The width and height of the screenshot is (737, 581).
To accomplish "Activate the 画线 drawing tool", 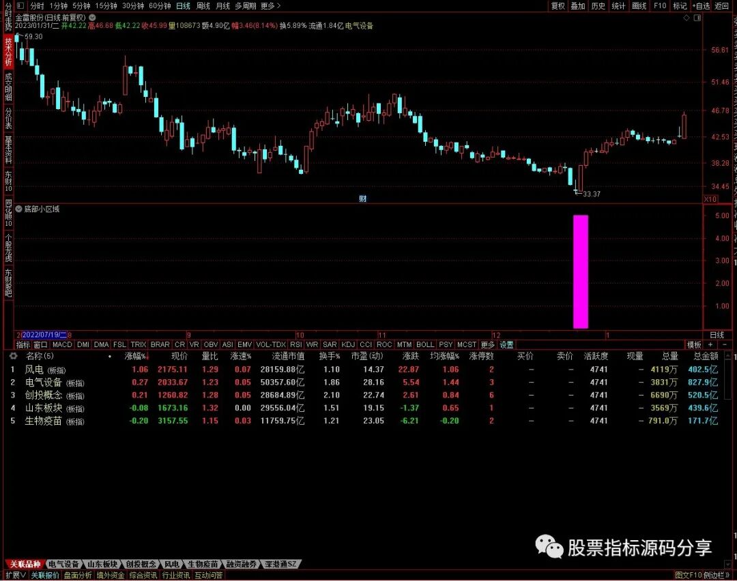I will [639, 5].
